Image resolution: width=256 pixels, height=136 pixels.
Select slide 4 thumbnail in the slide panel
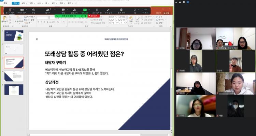click(14, 76)
